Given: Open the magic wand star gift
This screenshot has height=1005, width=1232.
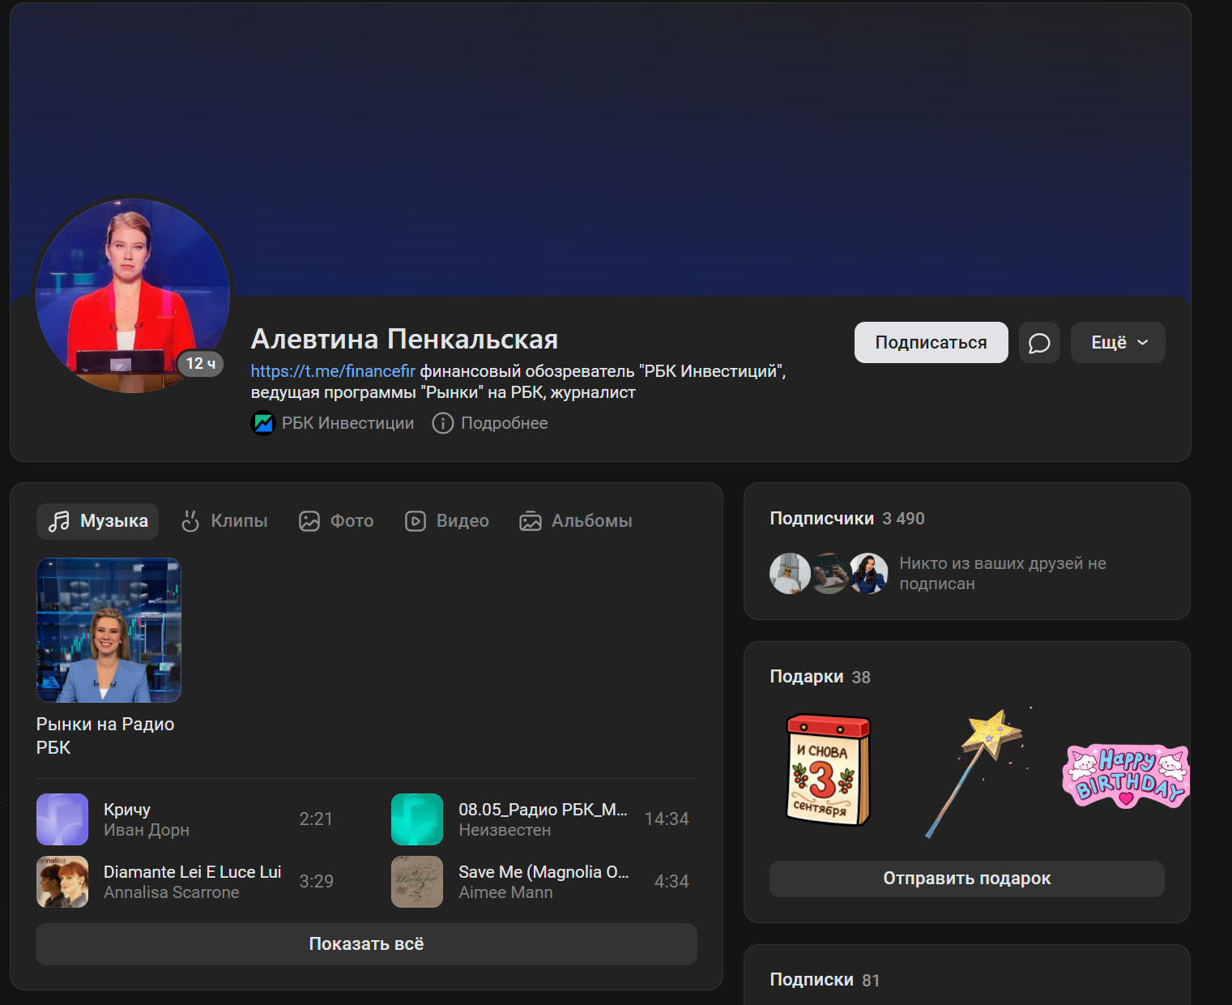Looking at the screenshot, I should [x=978, y=771].
